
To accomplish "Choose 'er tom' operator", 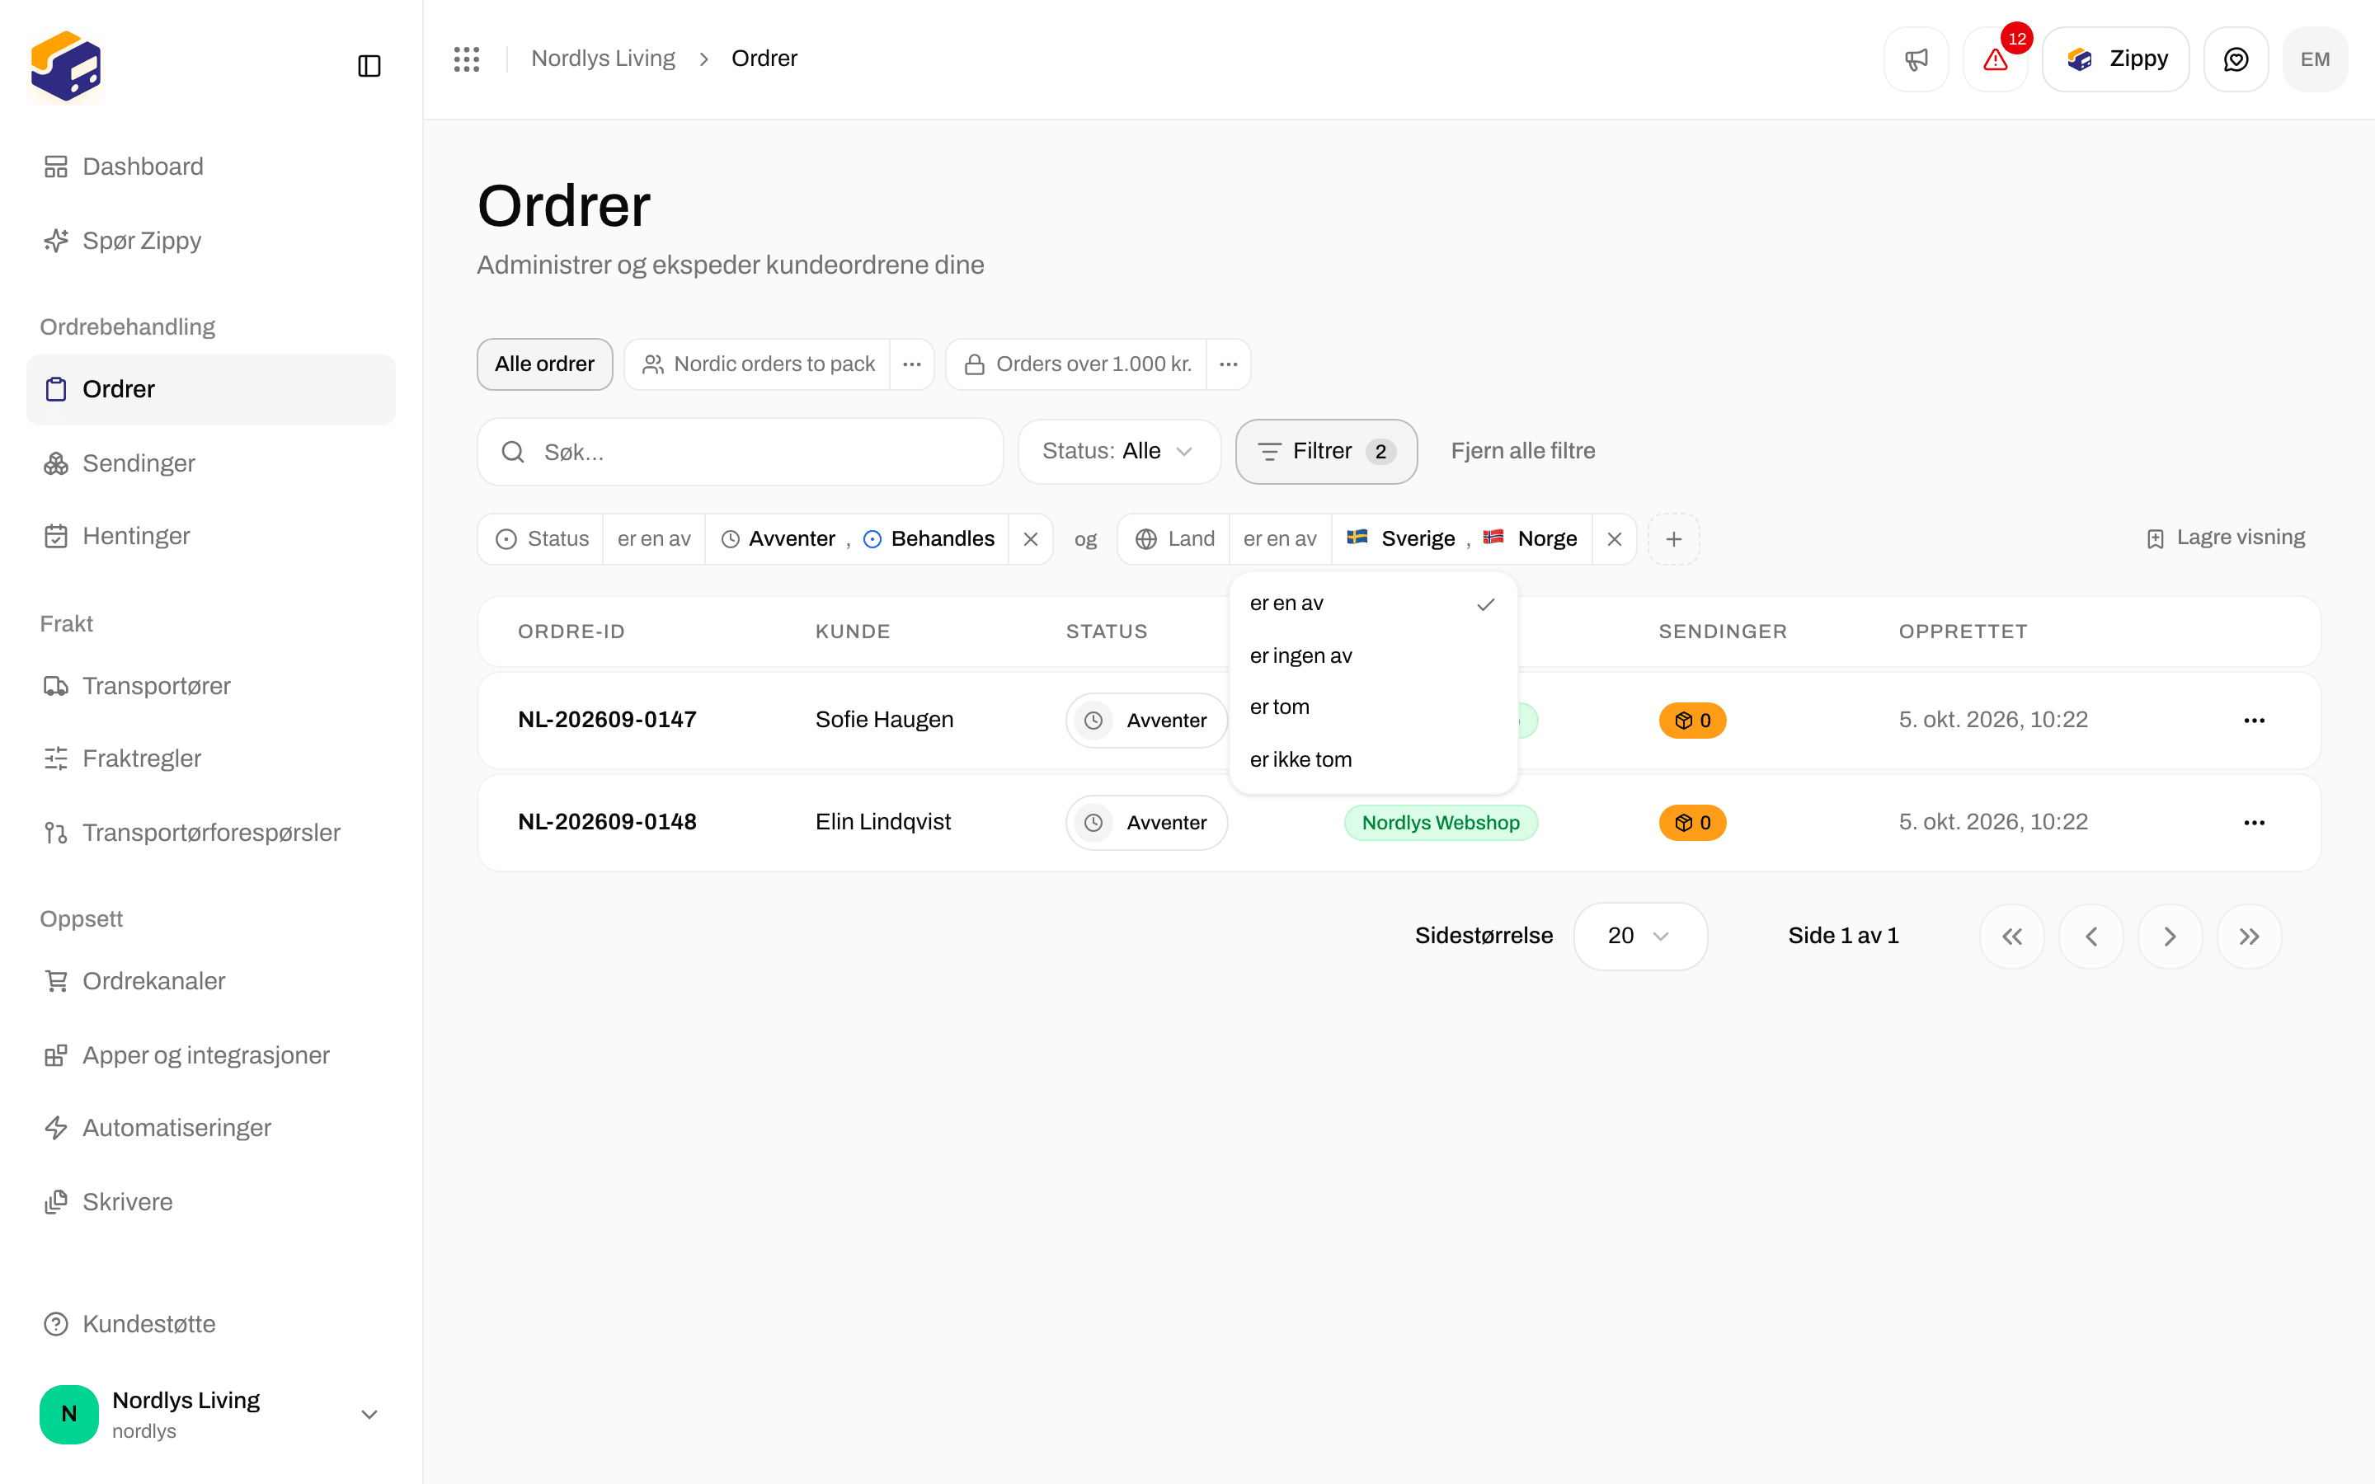I will click(1373, 707).
